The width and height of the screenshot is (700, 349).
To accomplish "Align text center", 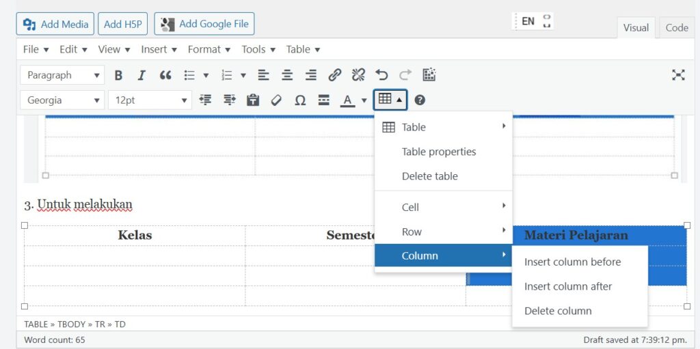I will 287,75.
